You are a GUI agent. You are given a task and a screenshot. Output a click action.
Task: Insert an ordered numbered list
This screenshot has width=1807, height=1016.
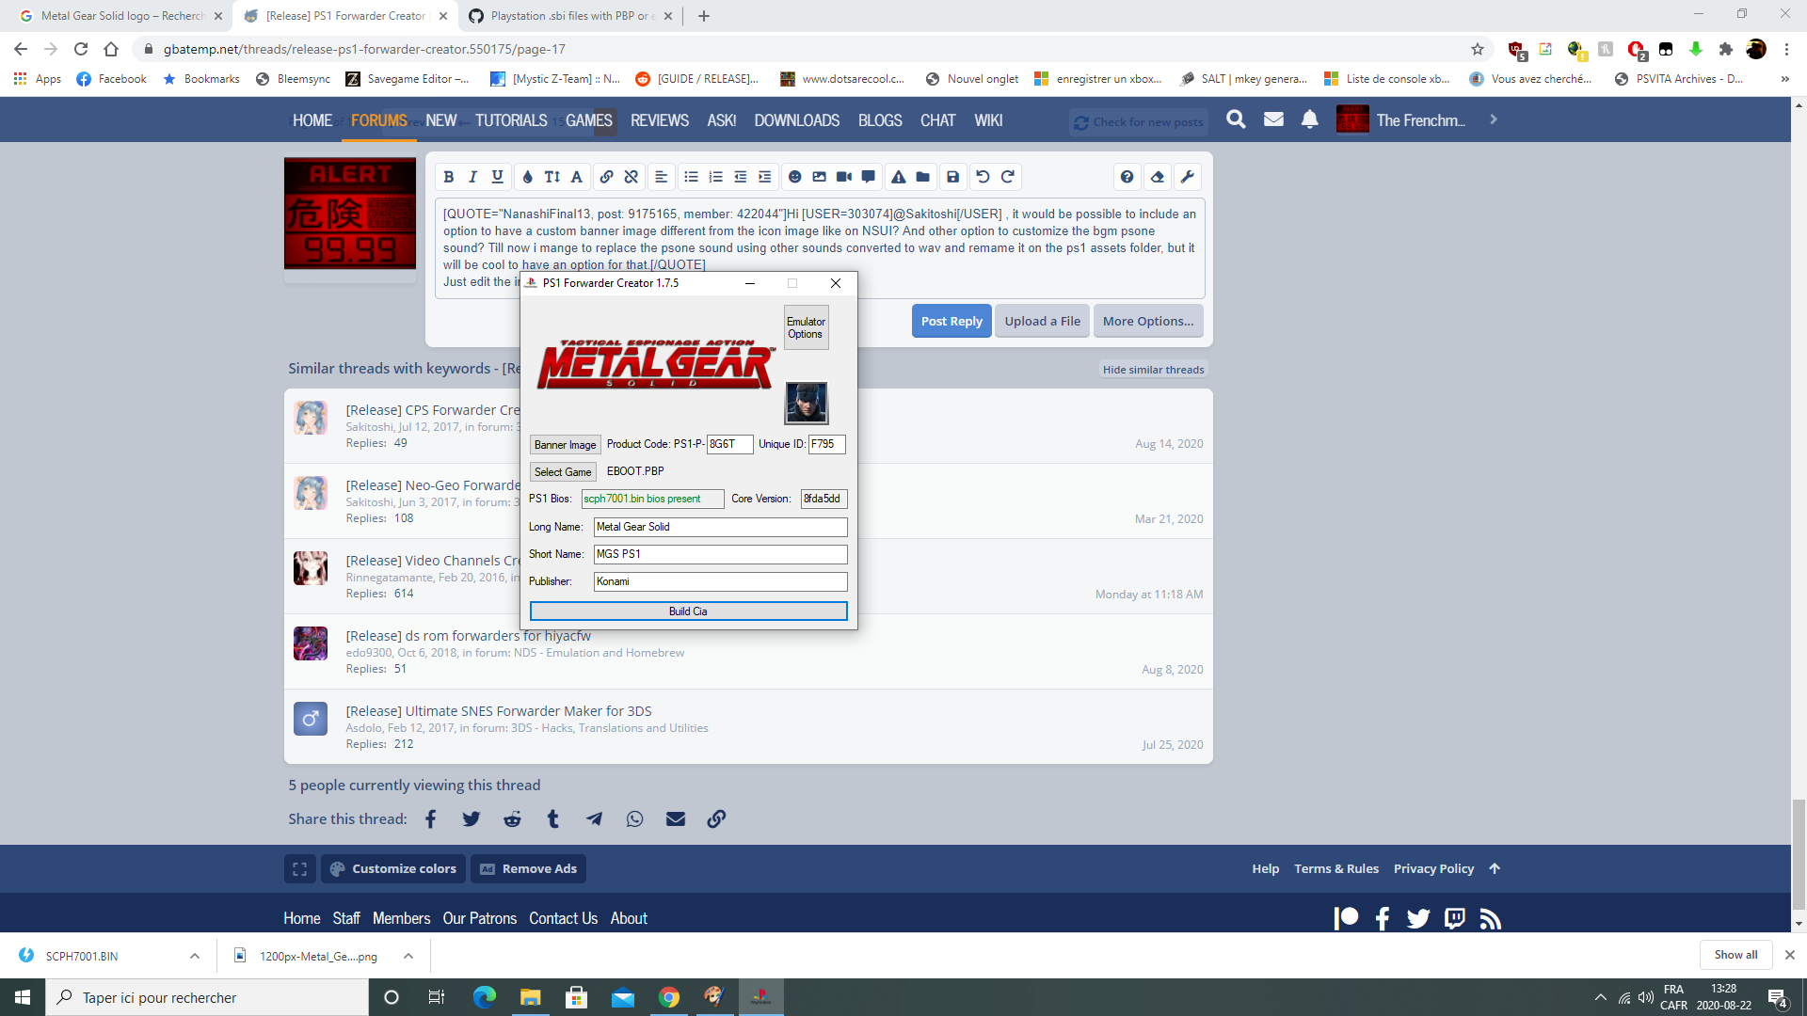716,177
